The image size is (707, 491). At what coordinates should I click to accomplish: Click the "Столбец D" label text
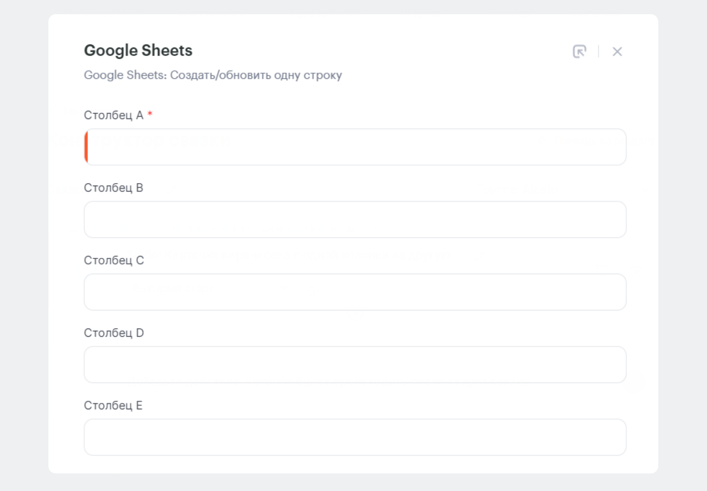[114, 333]
